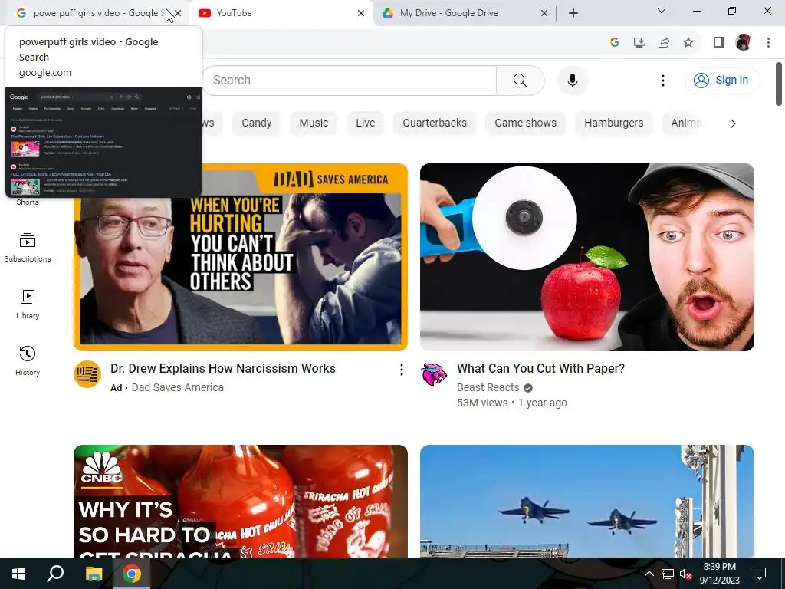The height and width of the screenshot is (589, 785).
Task: Open options menu for Dr. Drew ad
Action: (x=401, y=370)
